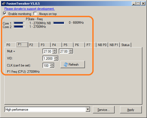Click the Core 1 load bar
Screen dimensions: 147x118
(x=19, y=23)
